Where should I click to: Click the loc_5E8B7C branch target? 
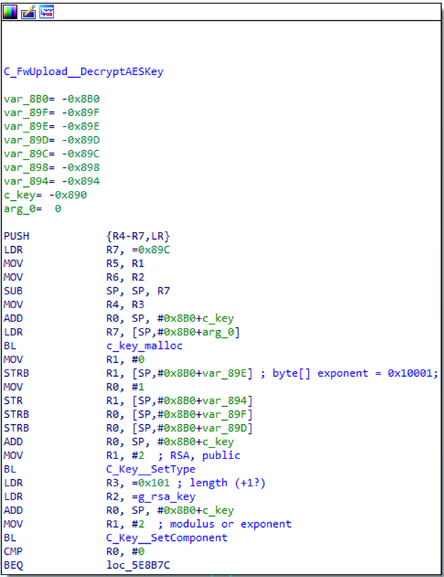(135, 565)
